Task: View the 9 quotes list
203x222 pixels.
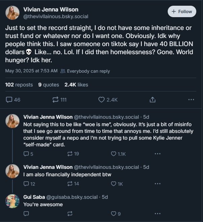Action: [x=48, y=85]
